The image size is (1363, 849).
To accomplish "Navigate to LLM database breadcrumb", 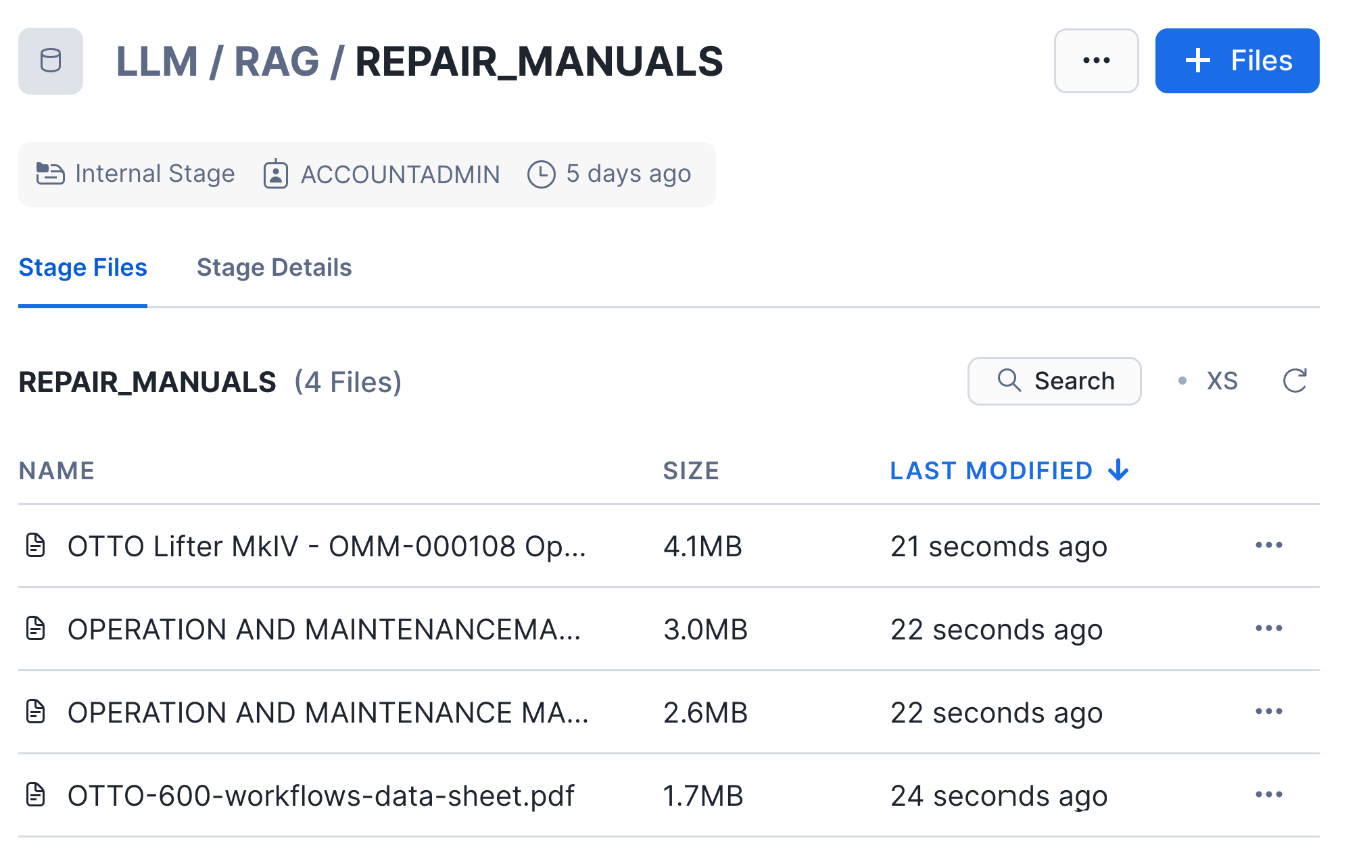I will (x=157, y=62).
